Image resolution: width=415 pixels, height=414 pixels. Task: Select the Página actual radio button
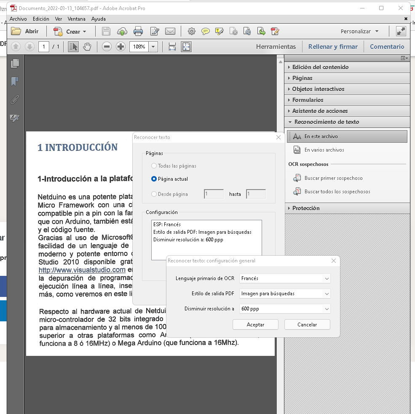point(154,179)
